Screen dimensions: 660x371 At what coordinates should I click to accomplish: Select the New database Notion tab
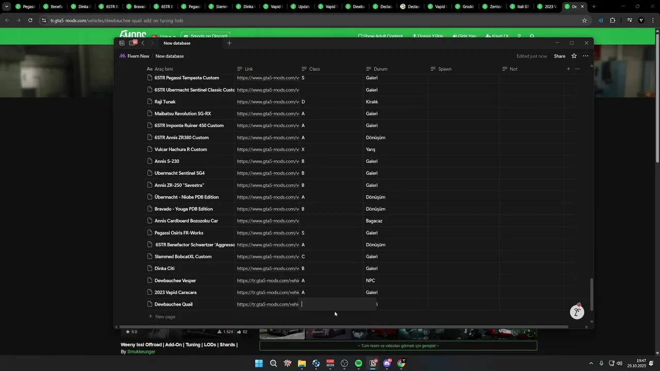coord(177,43)
